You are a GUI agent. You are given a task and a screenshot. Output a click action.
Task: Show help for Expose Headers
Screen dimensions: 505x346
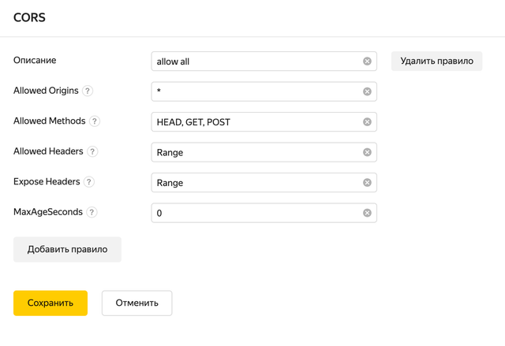(x=89, y=182)
